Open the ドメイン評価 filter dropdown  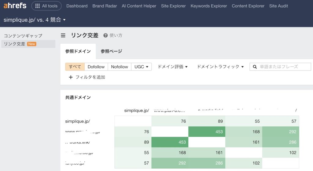[173, 67]
